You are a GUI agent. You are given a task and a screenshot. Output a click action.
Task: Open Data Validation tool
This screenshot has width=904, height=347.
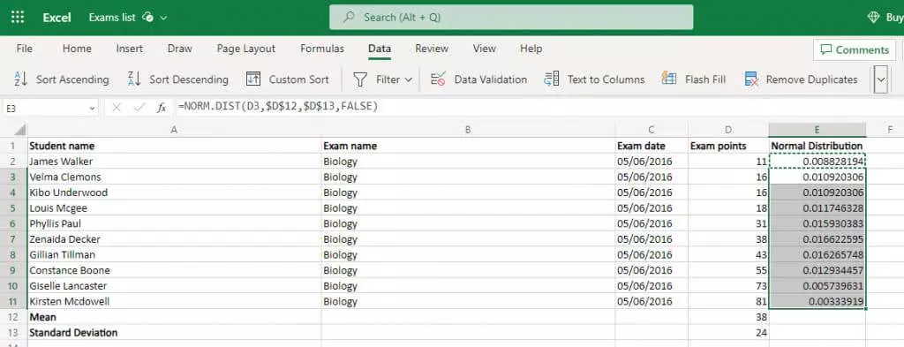(x=478, y=79)
